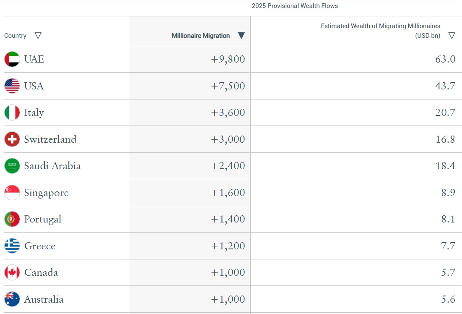
Task: Click the Portugal flag icon
Action: (12, 219)
